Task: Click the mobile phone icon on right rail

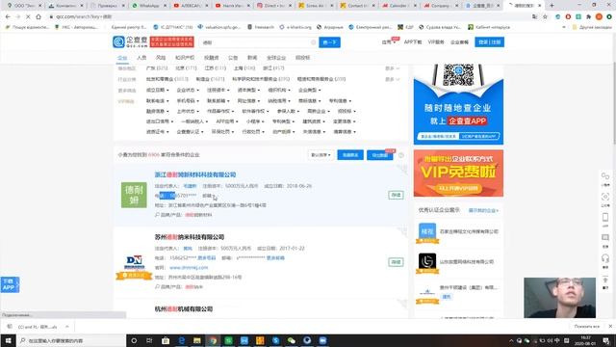Action: [605, 217]
